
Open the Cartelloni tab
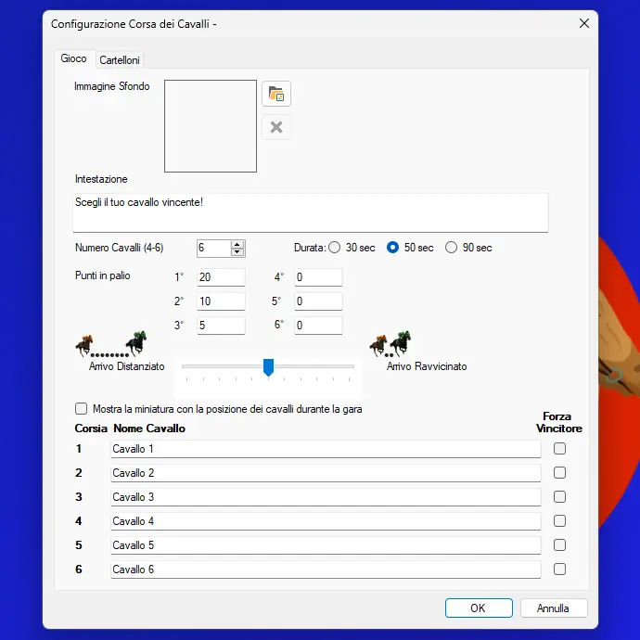120,60
